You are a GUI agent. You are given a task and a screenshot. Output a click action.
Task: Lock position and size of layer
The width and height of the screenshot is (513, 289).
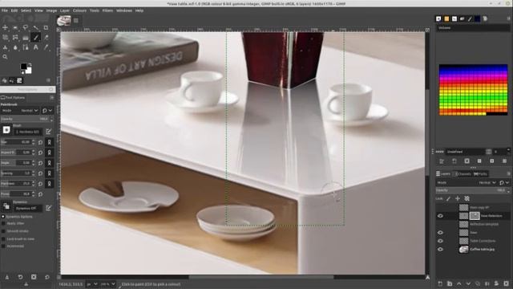click(x=458, y=198)
